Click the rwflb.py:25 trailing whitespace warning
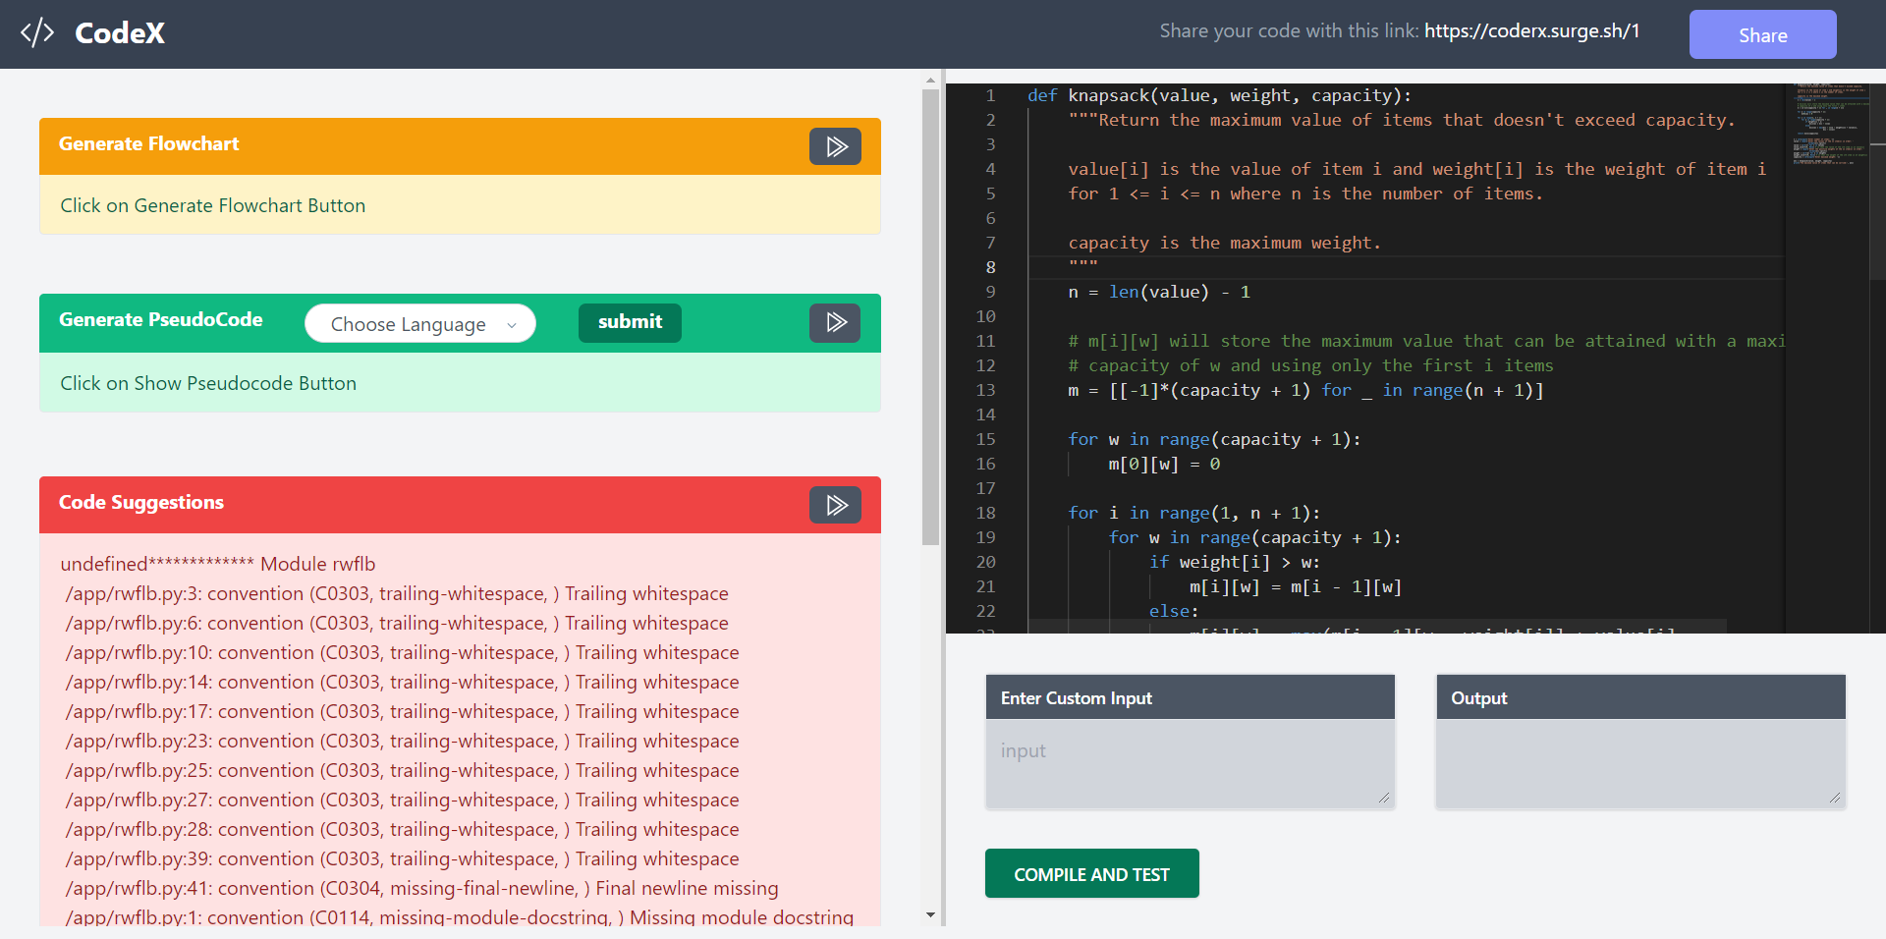The height and width of the screenshot is (939, 1886). point(402,770)
